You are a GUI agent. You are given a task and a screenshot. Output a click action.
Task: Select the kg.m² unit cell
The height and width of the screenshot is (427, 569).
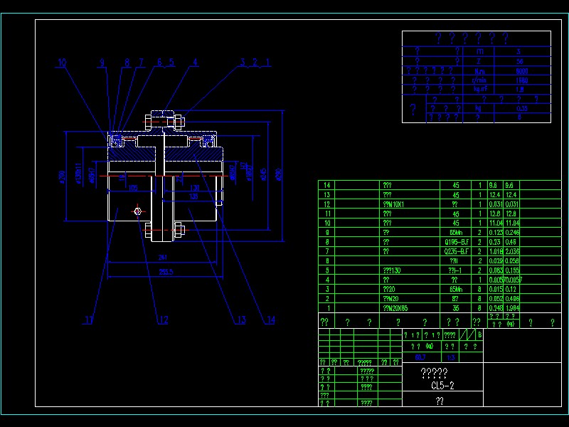(481, 90)
